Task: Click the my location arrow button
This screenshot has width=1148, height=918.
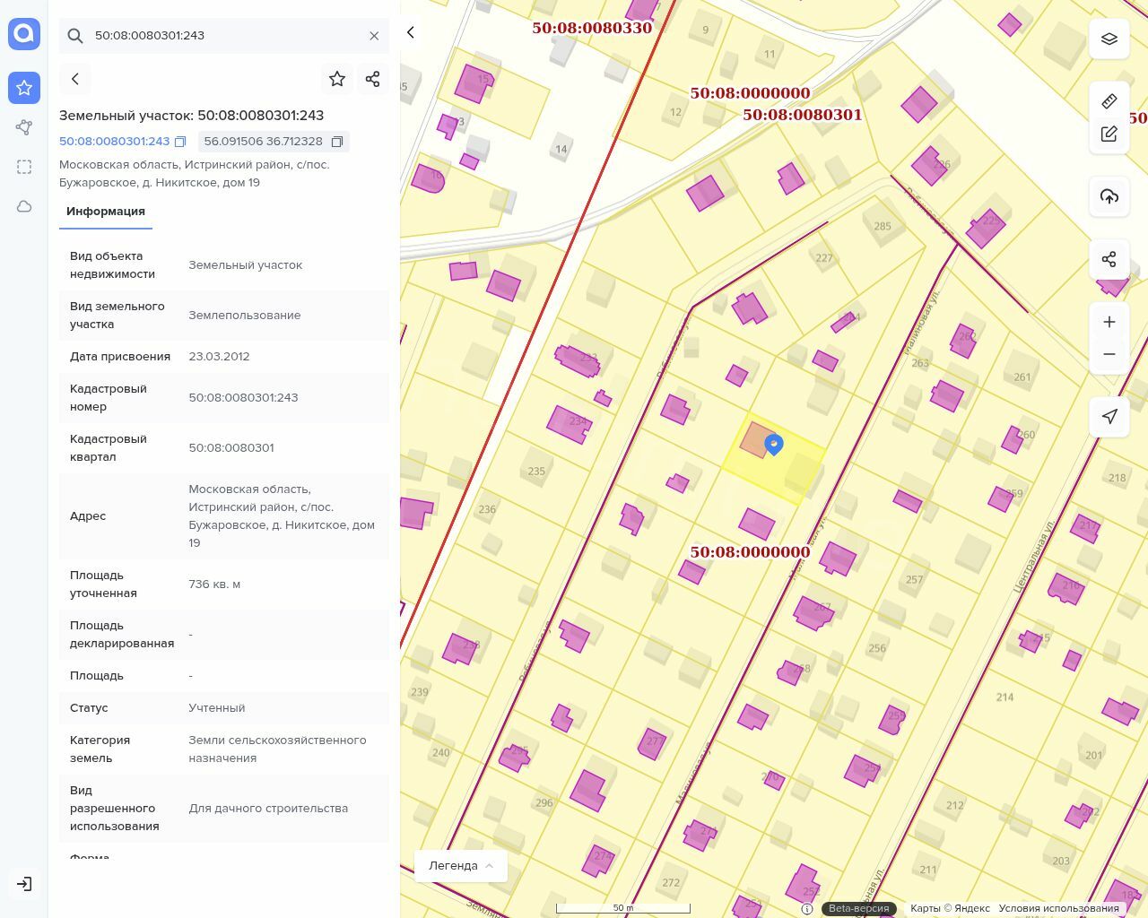Action: 1109,417
